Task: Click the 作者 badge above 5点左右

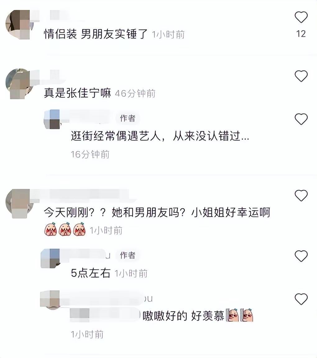Action: [x=128, y=255]
